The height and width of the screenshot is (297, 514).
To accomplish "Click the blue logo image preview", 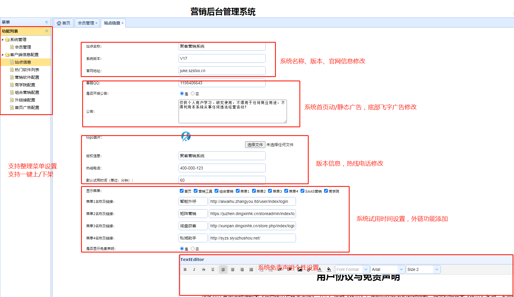I will (x=186, y=136).
